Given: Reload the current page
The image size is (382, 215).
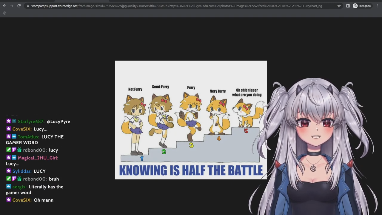Looking at the screenshot, I should 19,6.
